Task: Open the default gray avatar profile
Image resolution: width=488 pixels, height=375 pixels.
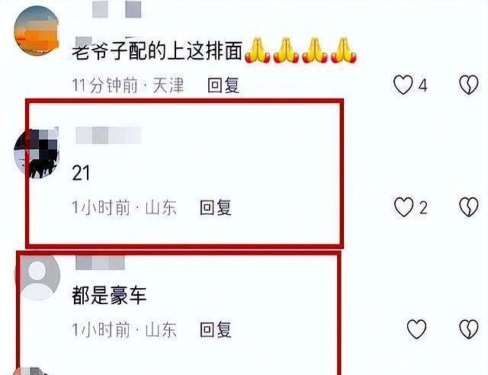Action: pyautogui.click(x=37, y=277)
